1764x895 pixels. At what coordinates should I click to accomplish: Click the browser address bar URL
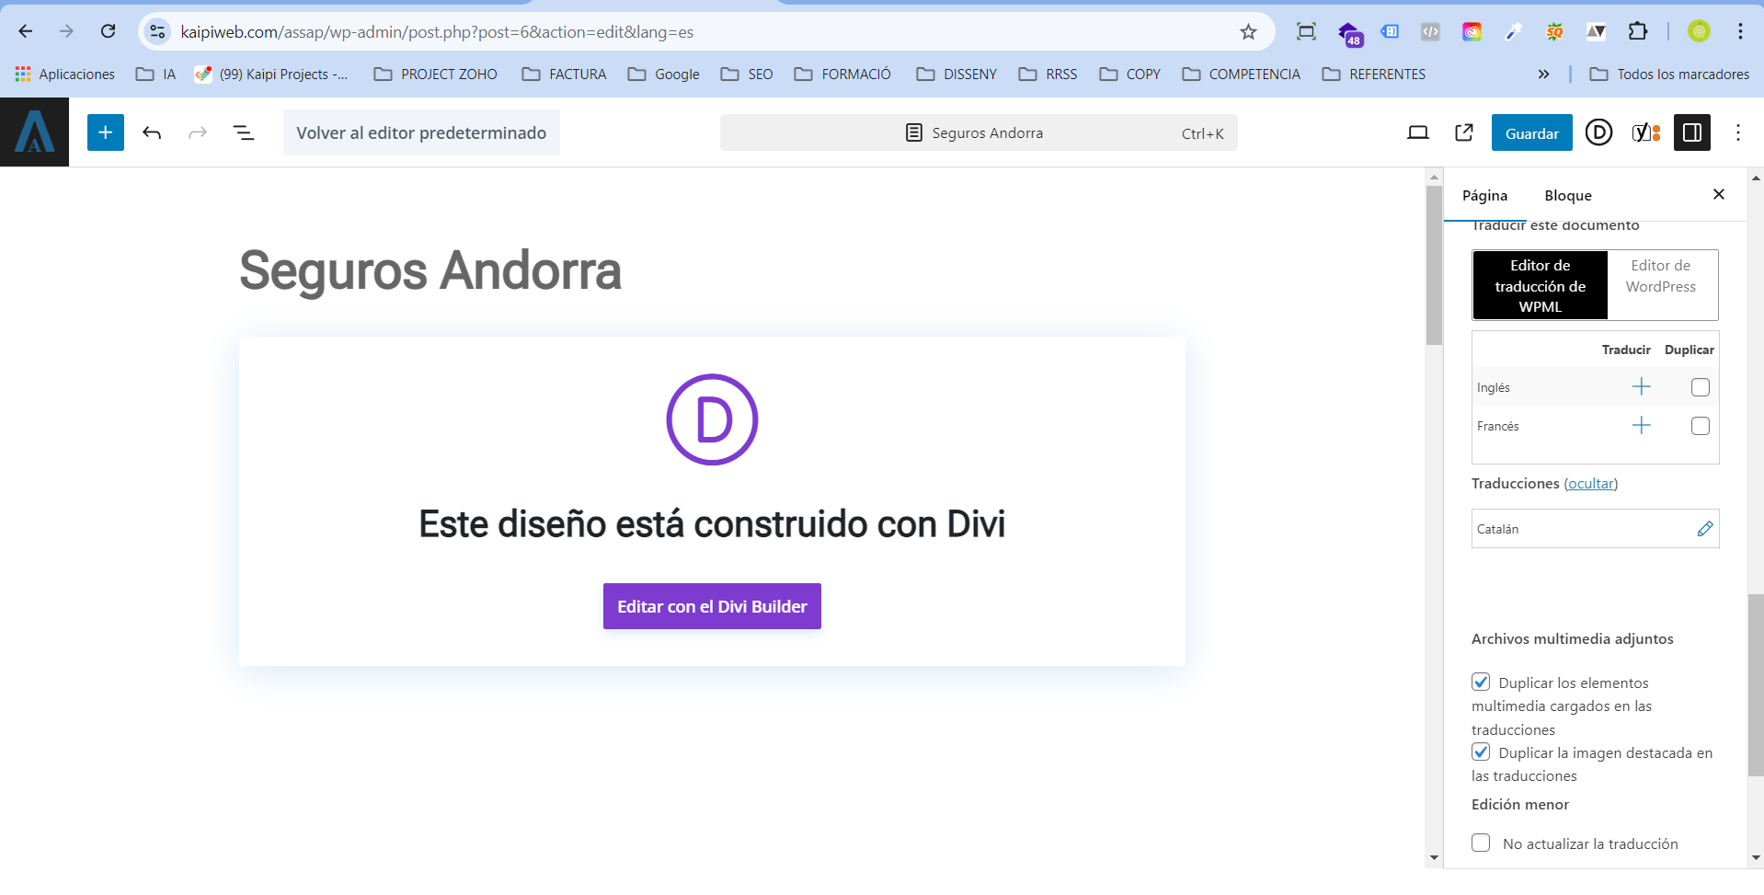coord(437,32)
